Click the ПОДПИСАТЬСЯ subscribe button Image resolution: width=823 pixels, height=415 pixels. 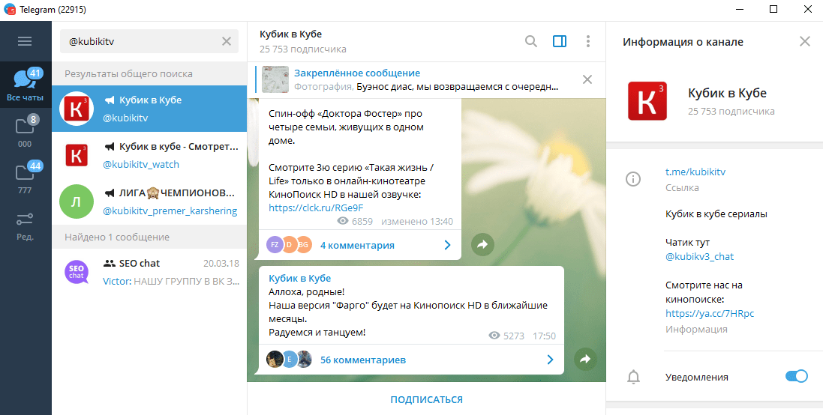[426, 399]
